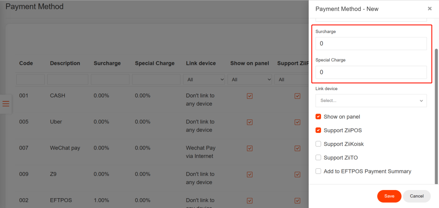Open the hamburger side menu
439x208 pixels.
tap(6, 104)
